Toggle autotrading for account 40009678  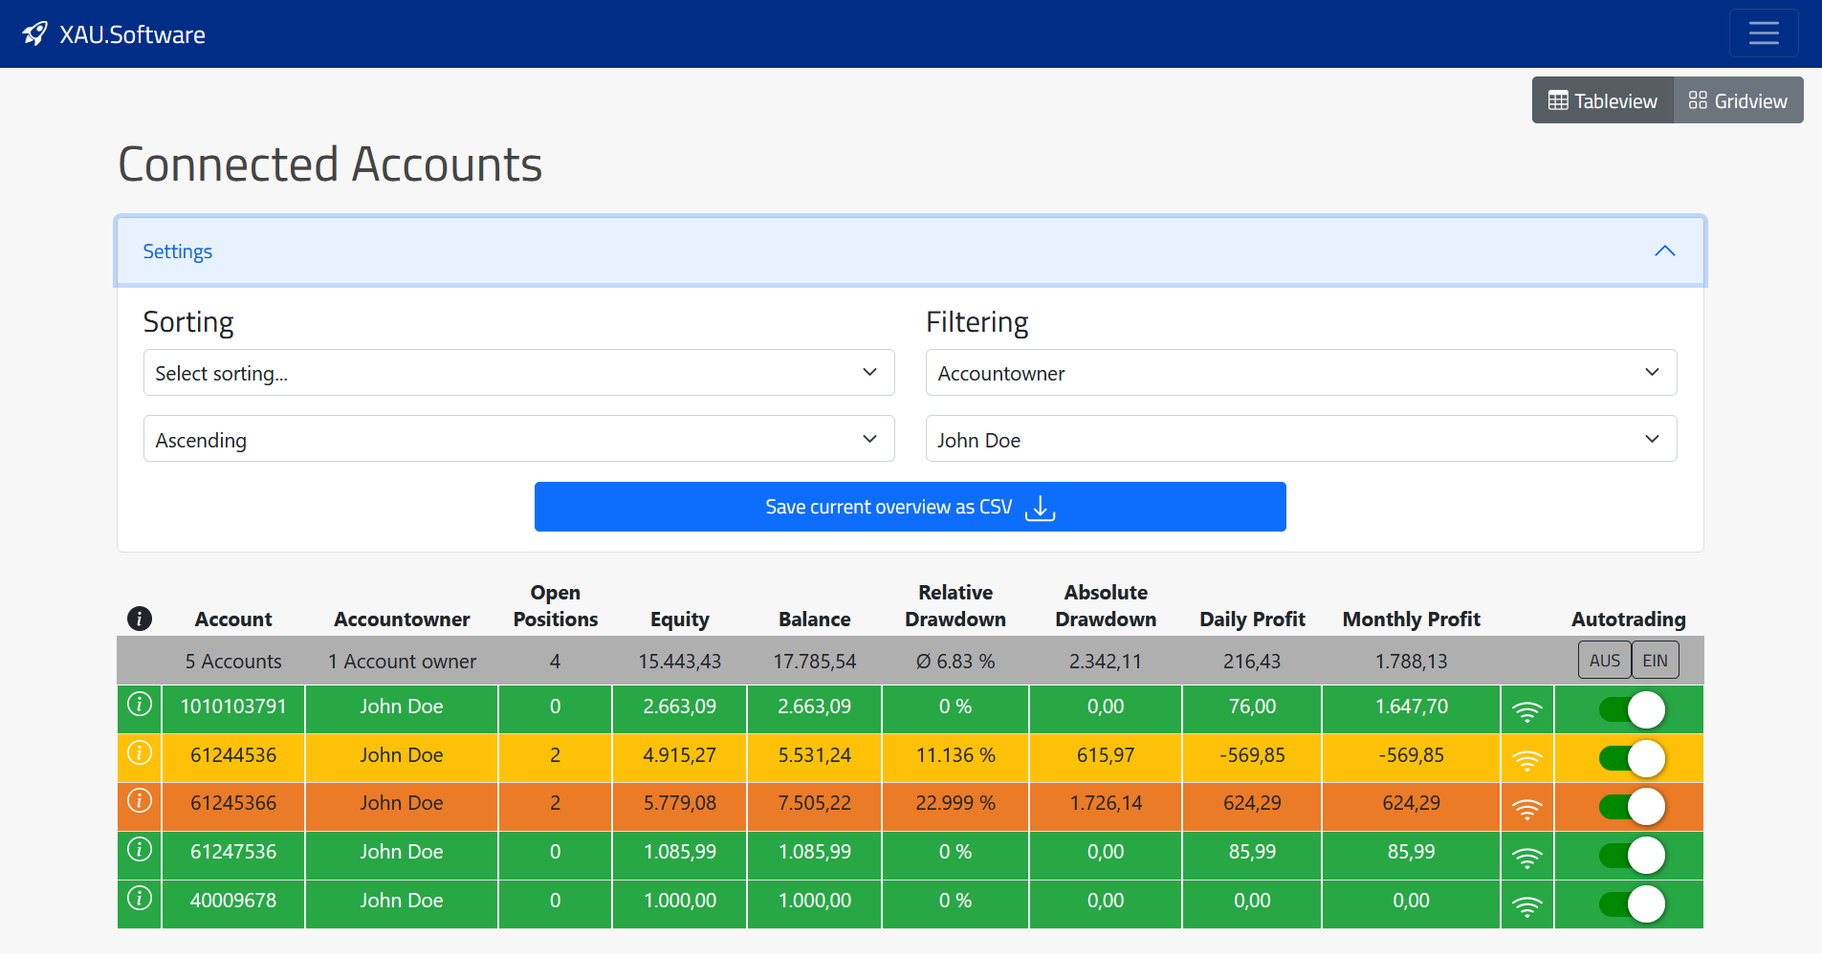point(1632,903)
